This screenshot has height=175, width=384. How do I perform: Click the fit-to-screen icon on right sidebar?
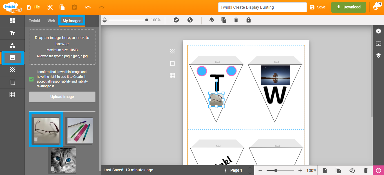(378, 43)
